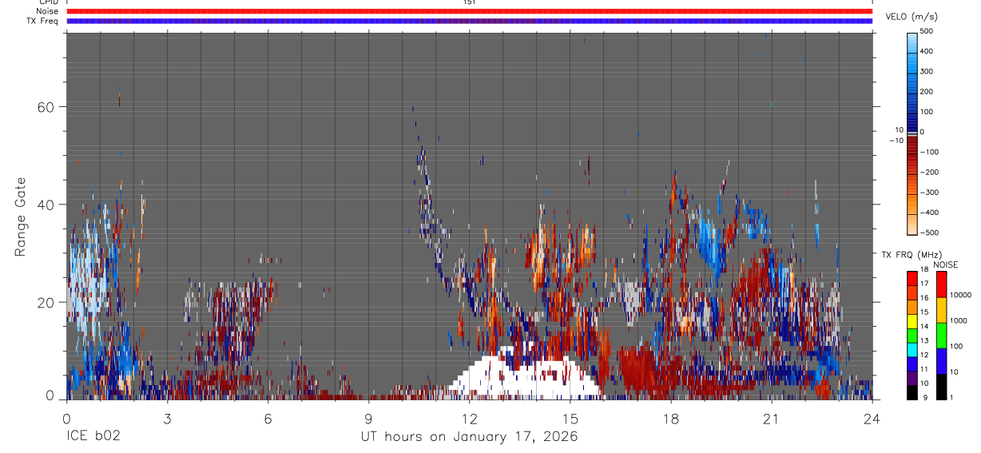This screenshot has height=453, width=981.
Task: Pick the black 1–10 NOISE swatch
Action: click(x=941, y=387)
